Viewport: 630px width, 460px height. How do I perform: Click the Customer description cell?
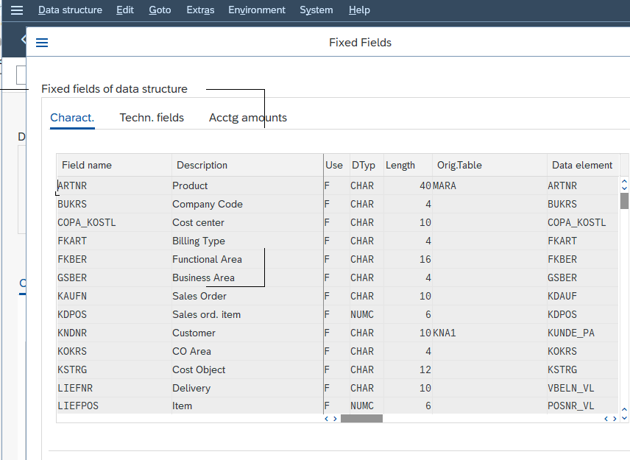(247, 333)
